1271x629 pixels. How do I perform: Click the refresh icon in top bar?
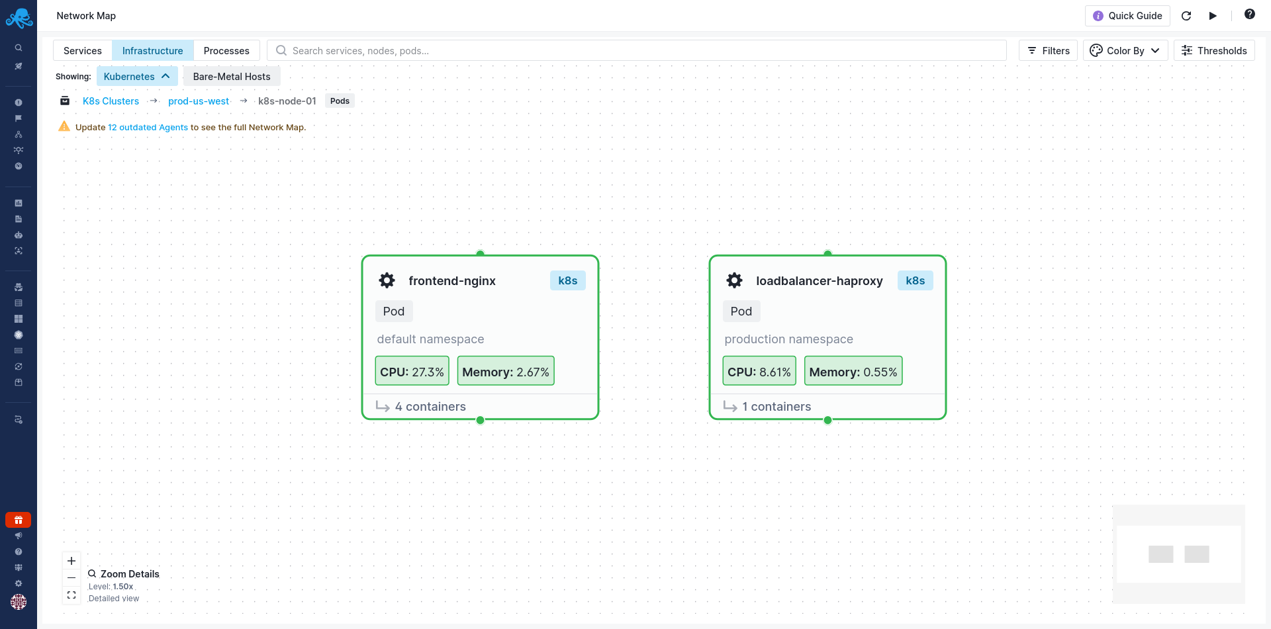[x=1186, y=16]
